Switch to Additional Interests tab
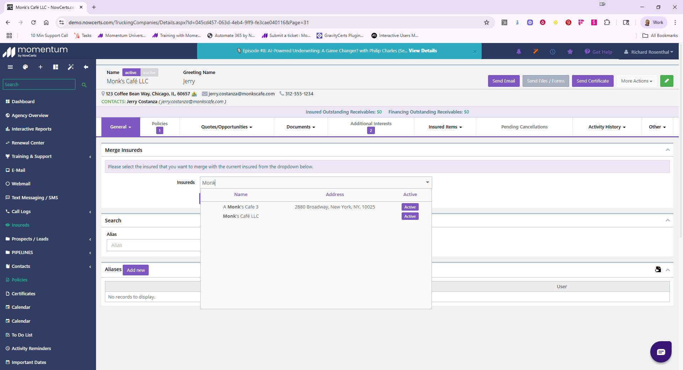The image size is (683, 370). click(371, 127)
